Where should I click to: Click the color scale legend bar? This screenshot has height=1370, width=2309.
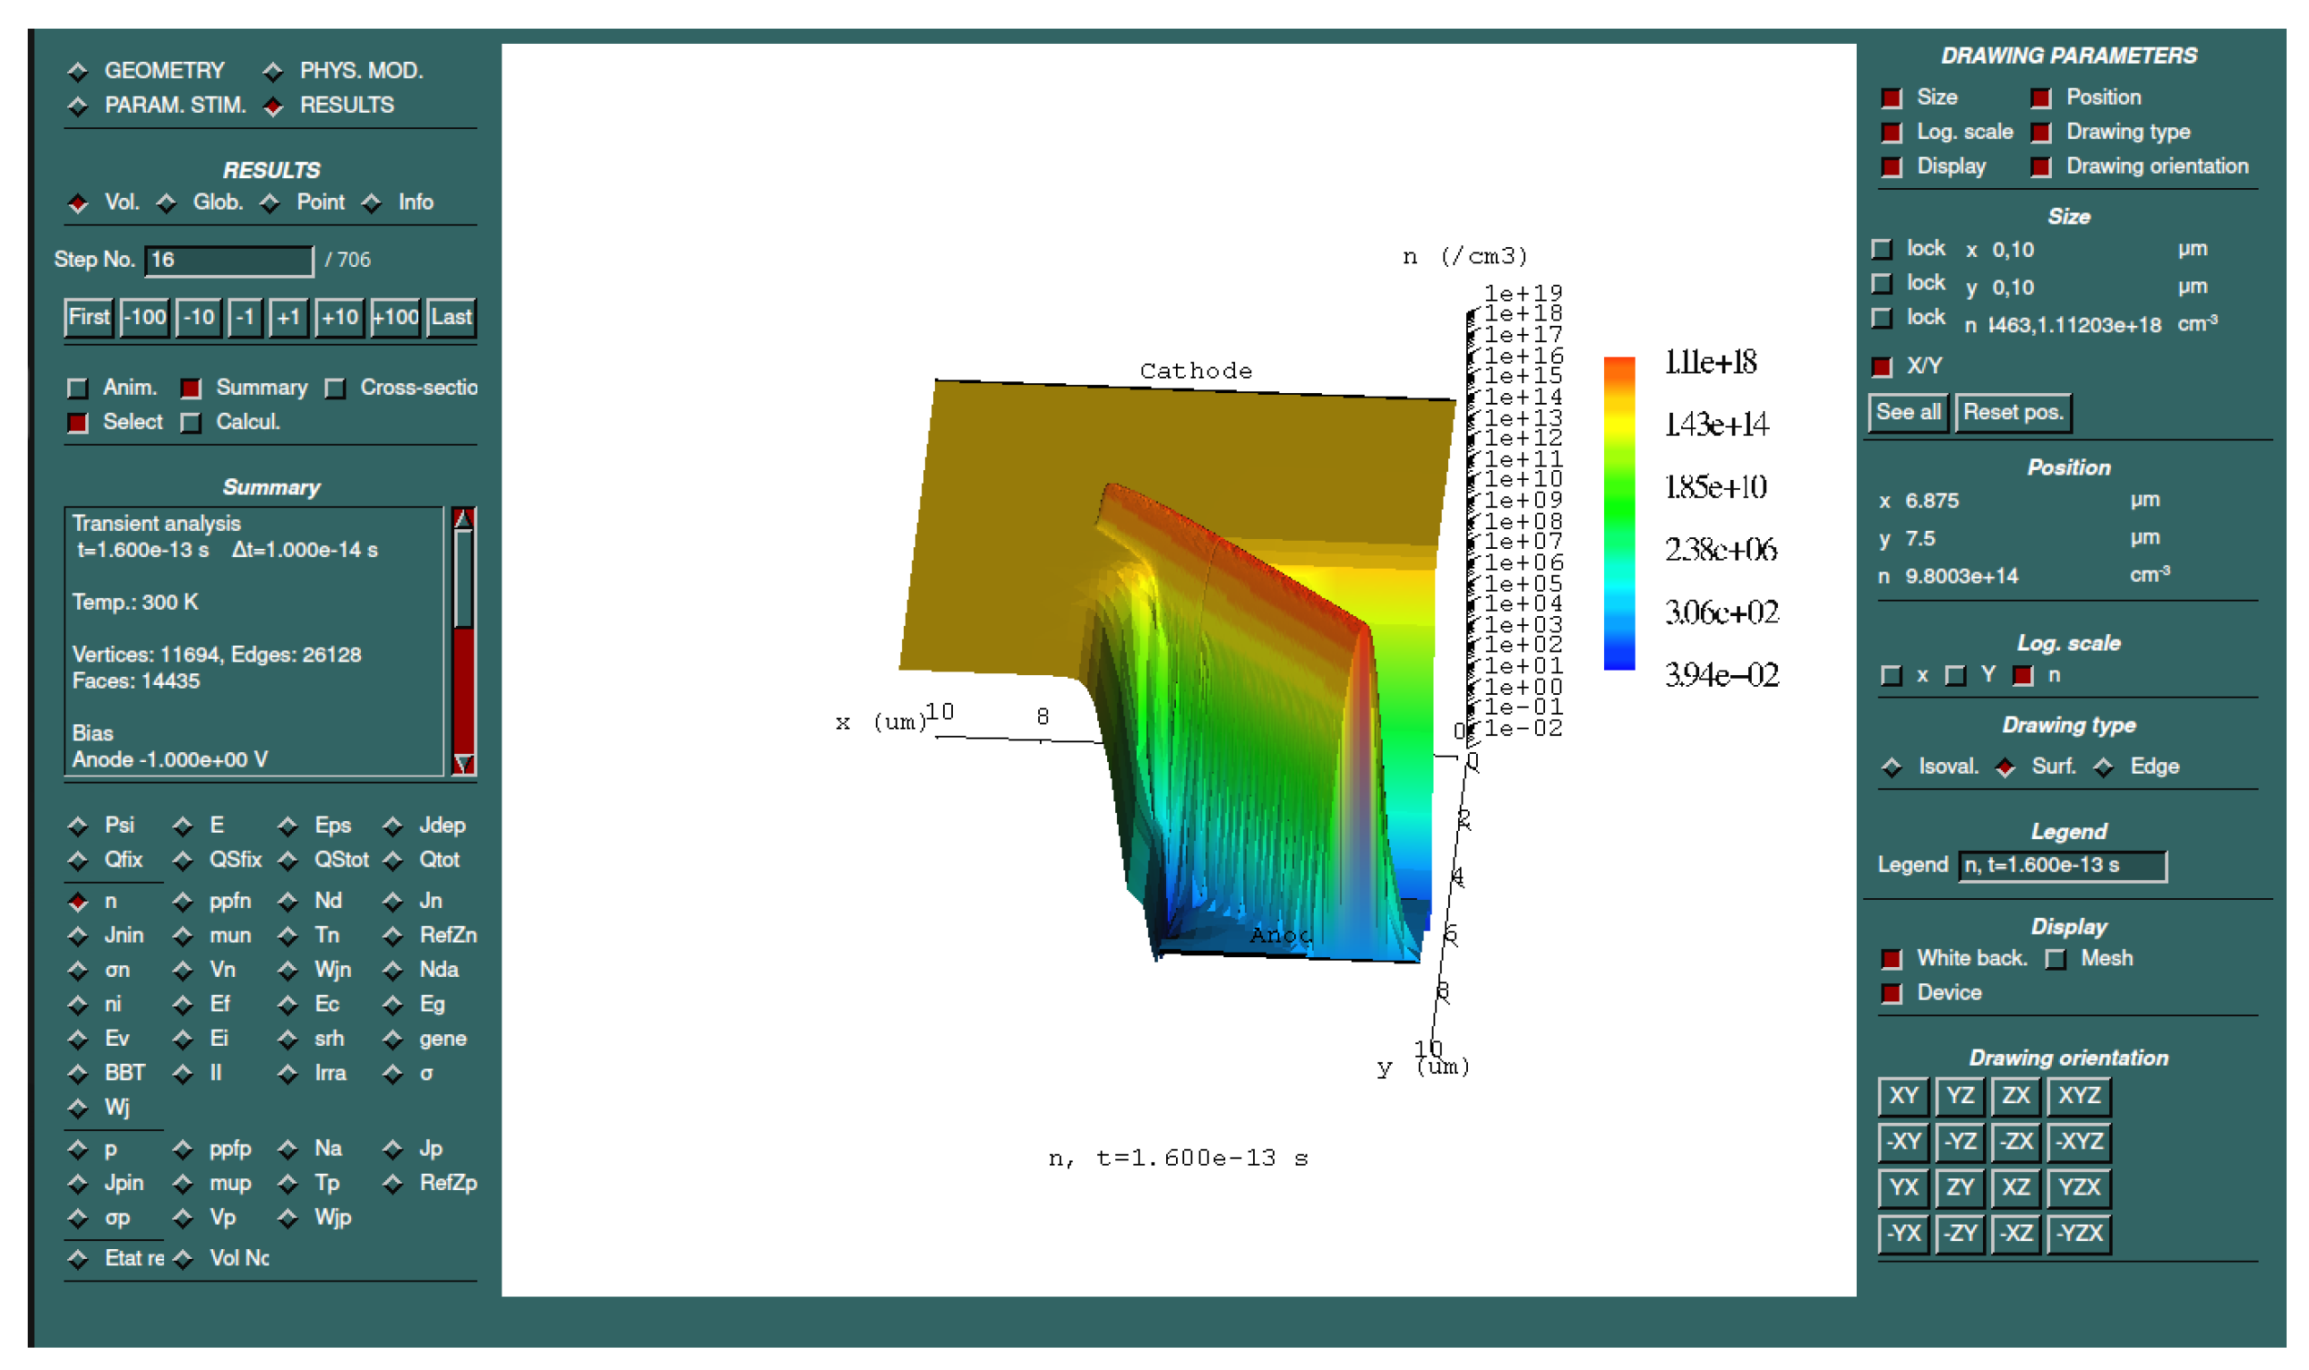click(x=1618, y=513)
